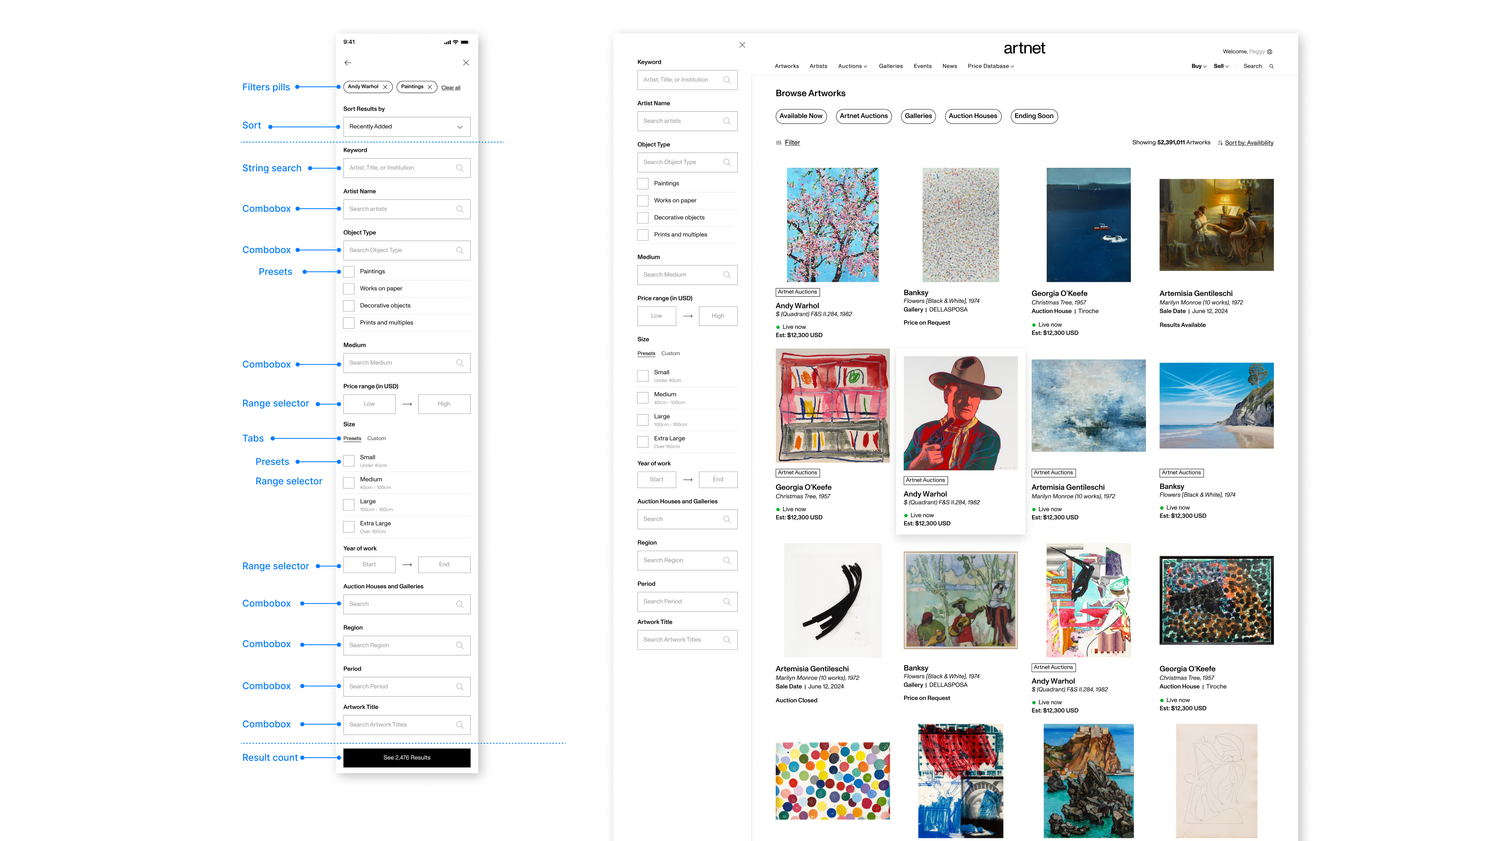
Task: Check Paintings in mobile Object Type presets
Action: point(349,272)
